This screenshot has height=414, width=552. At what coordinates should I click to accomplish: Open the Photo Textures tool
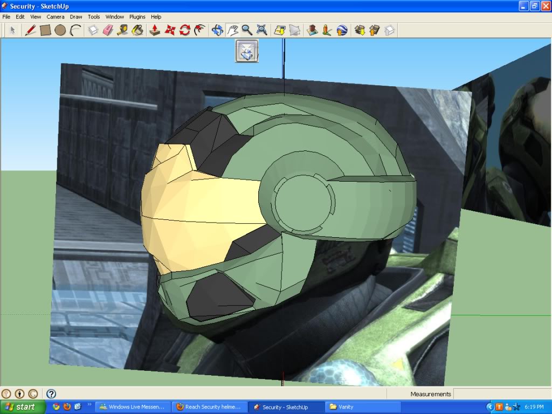tap(327, 30)
